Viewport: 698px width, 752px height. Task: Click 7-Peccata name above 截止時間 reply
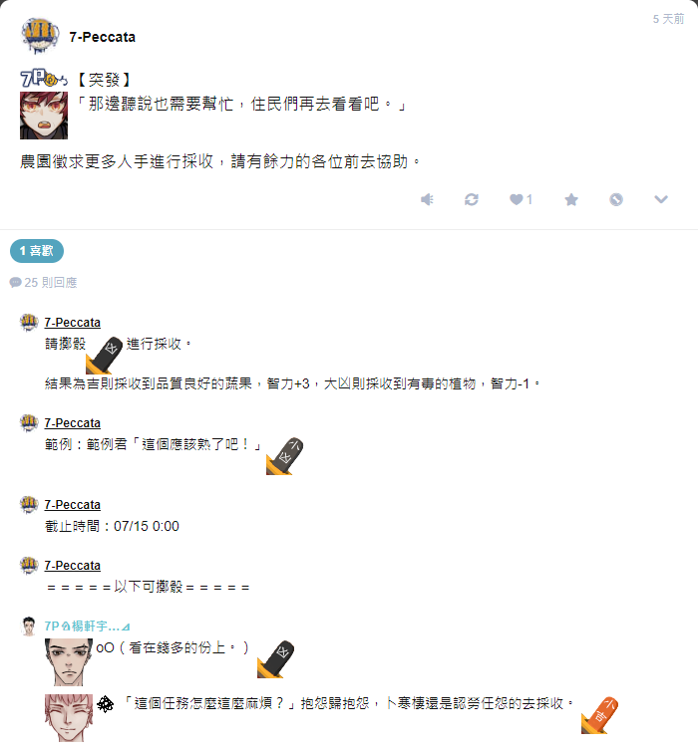coord(73,505)
